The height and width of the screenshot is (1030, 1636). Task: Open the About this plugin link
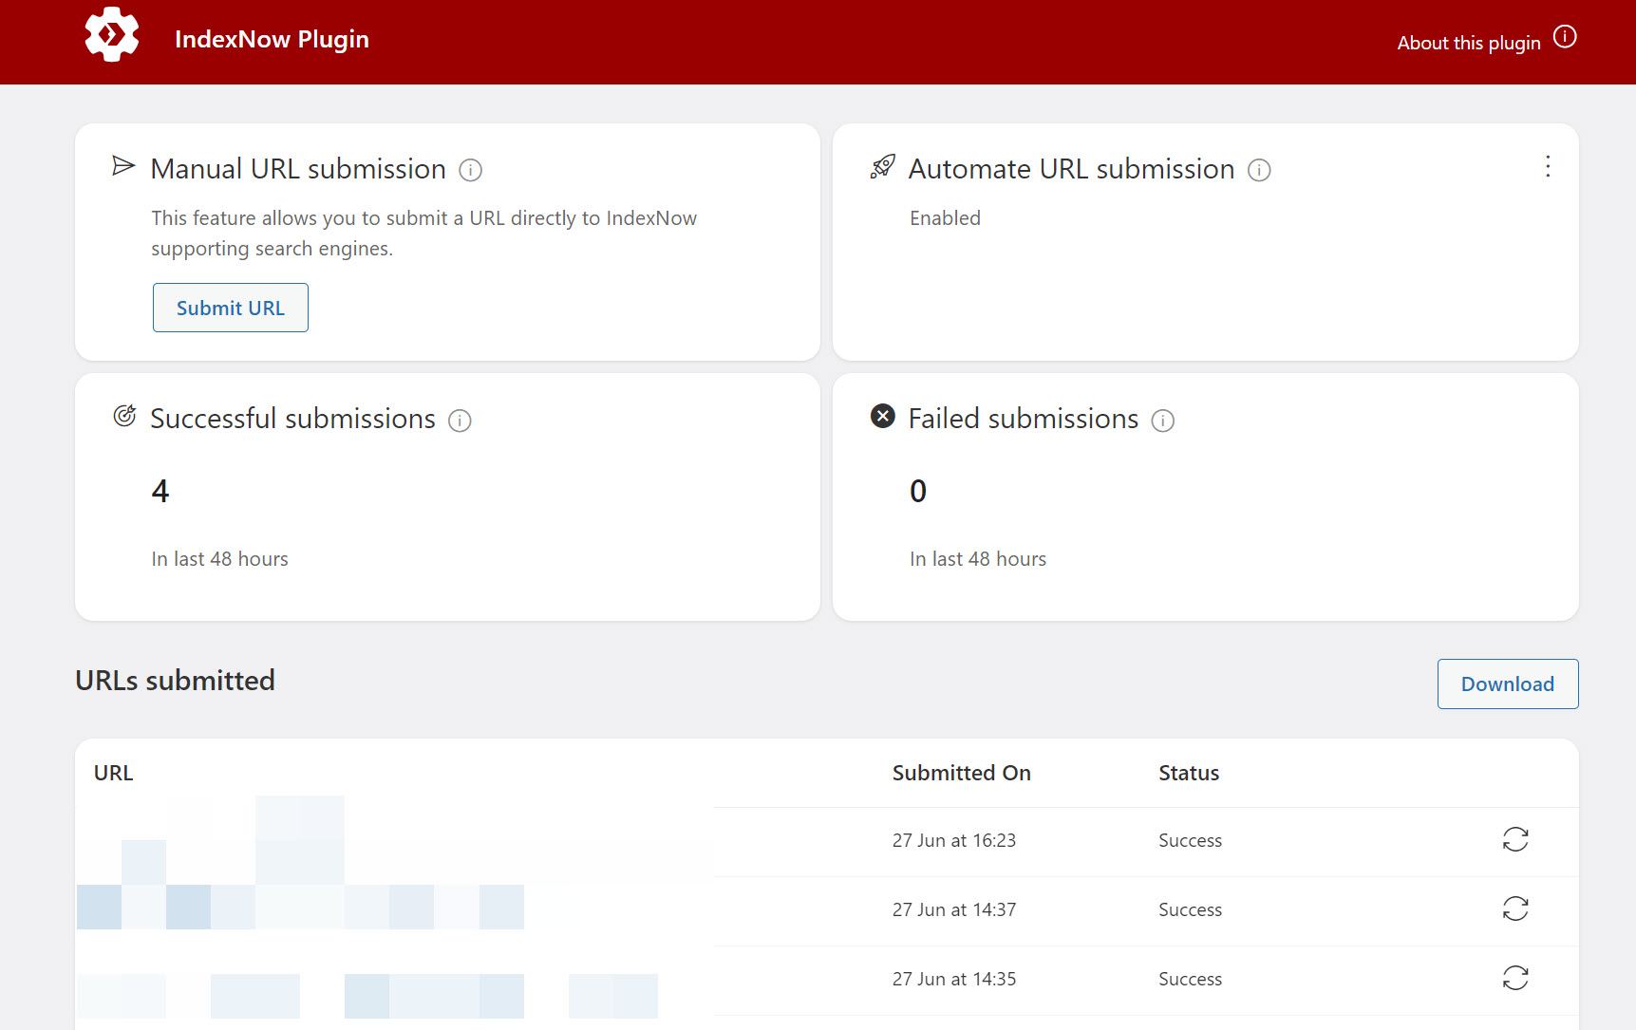(1468, 43)
